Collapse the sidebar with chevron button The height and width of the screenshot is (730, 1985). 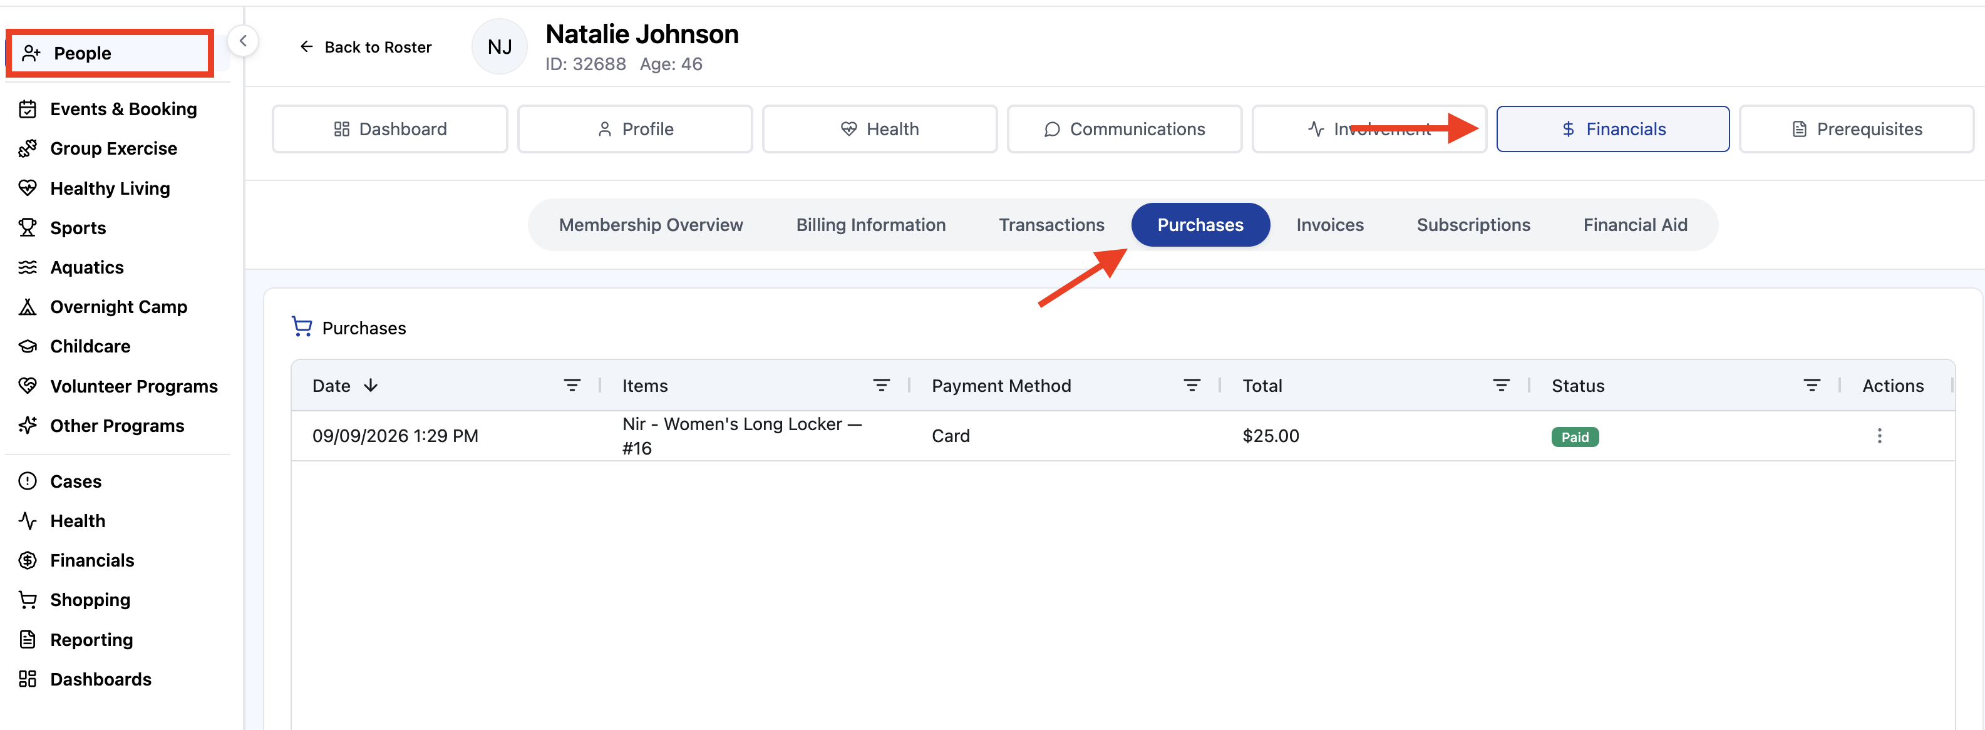click(243, 41)
